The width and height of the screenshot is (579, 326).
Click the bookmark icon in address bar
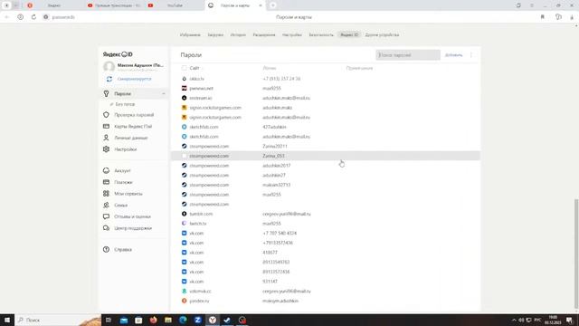543,17
